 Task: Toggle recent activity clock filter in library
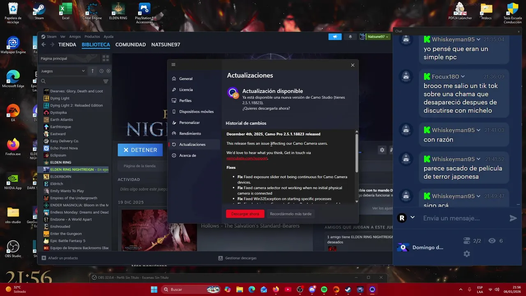tap(101, 71)
